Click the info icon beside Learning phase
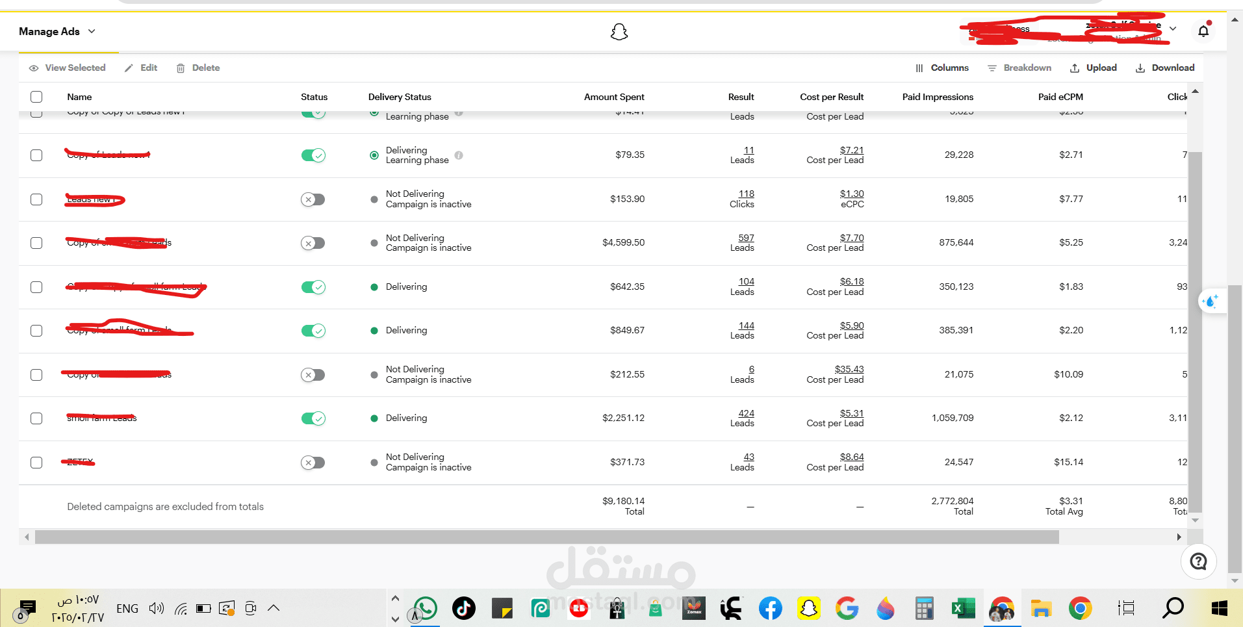The image size is (1243, 627). tap(459, 155)
